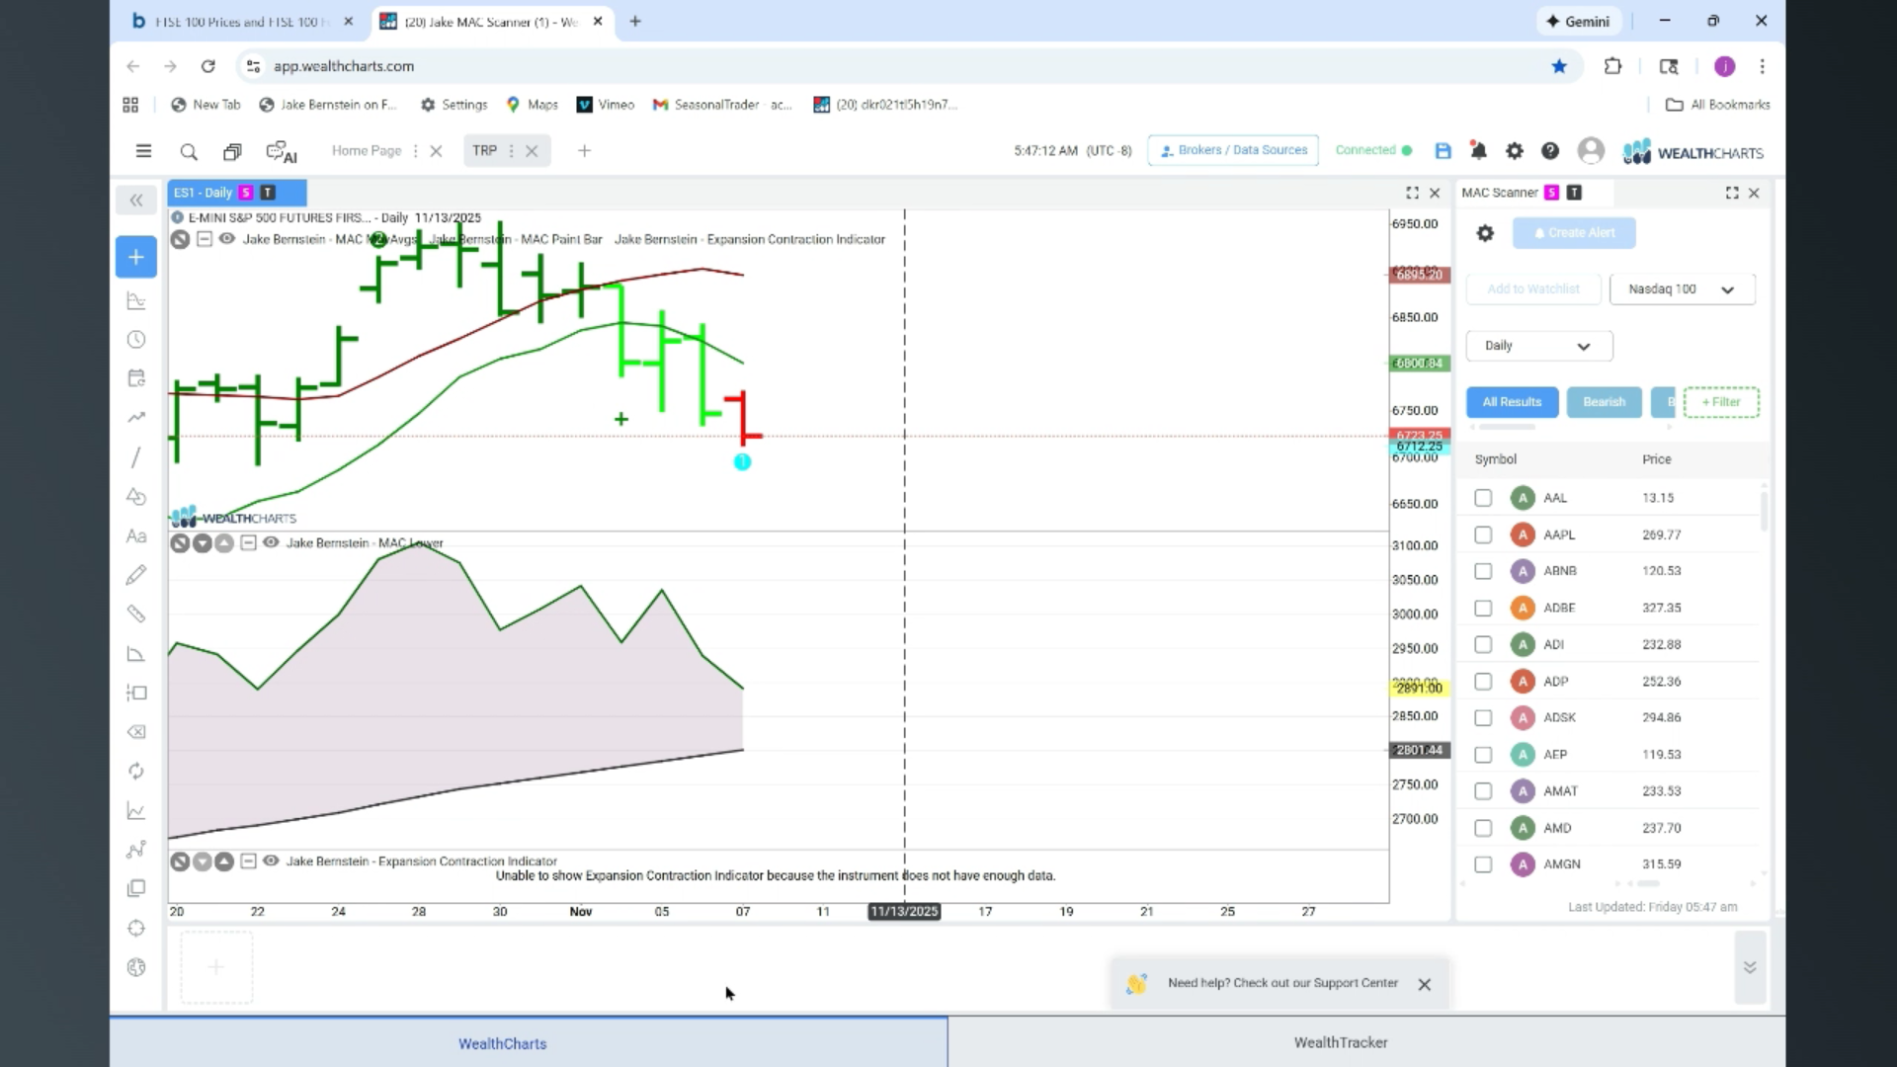This screenshot has height=1067, width=1897.
Task: Switch to the Home Page tab
Action: click(x=367, y=151)
